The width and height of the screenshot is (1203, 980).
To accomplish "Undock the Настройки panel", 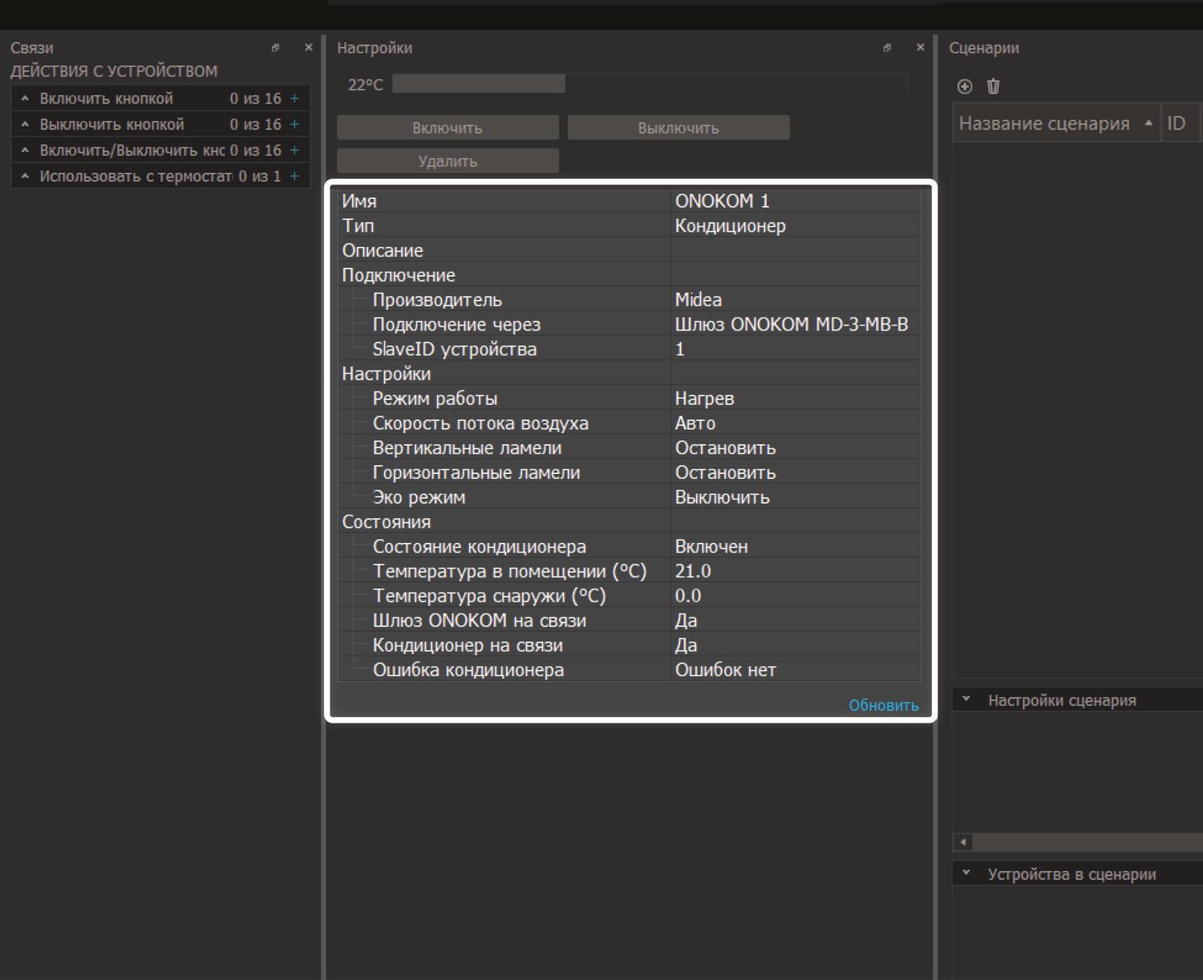I will coord(887,48).
